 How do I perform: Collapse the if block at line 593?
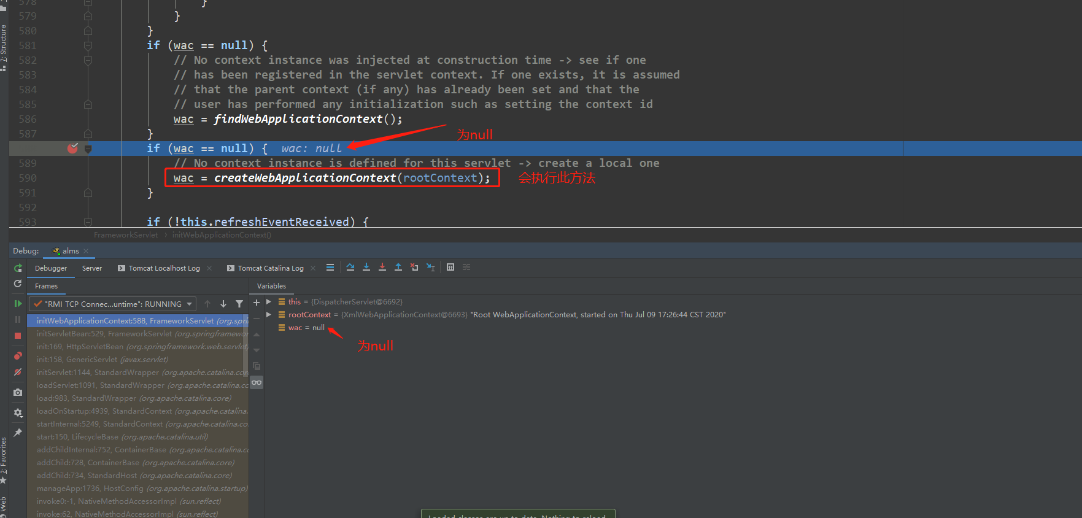(88, 222)
